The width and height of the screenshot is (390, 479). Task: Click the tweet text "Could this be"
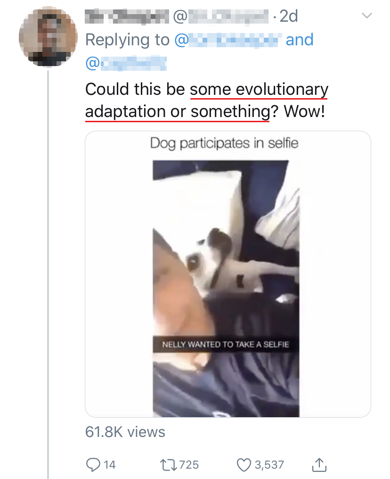coord(136,89)
